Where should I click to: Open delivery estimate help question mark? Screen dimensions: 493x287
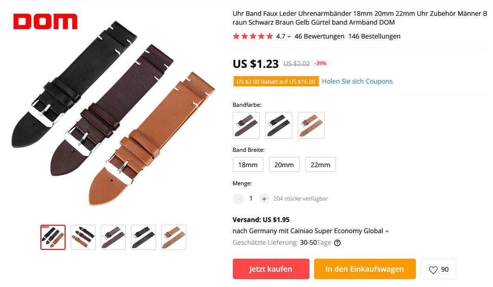tap(337, 242)
